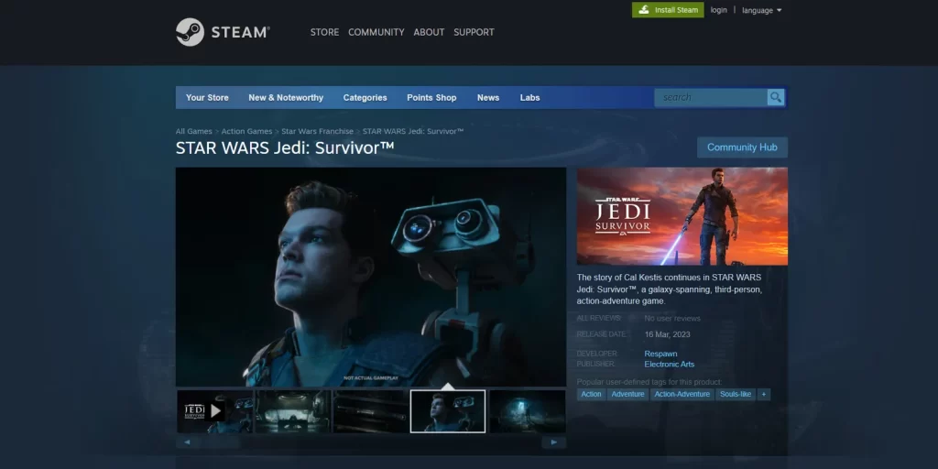Open Star Wars Franchise breadcrumb link
Image resolution: width=938 pixels, height=469 pixels.
(317, 131)
